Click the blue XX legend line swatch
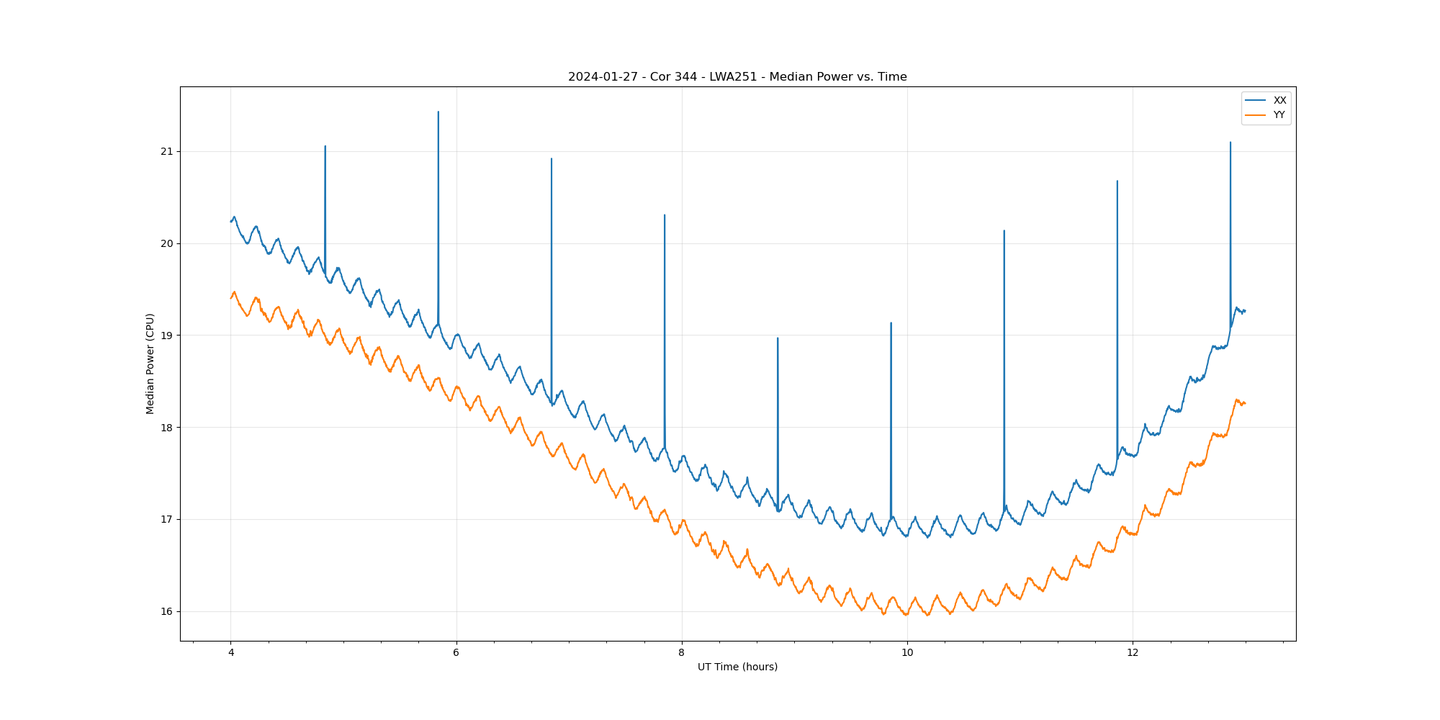The width and height of the screenshot is (1440, 720). pos(1256,100)
